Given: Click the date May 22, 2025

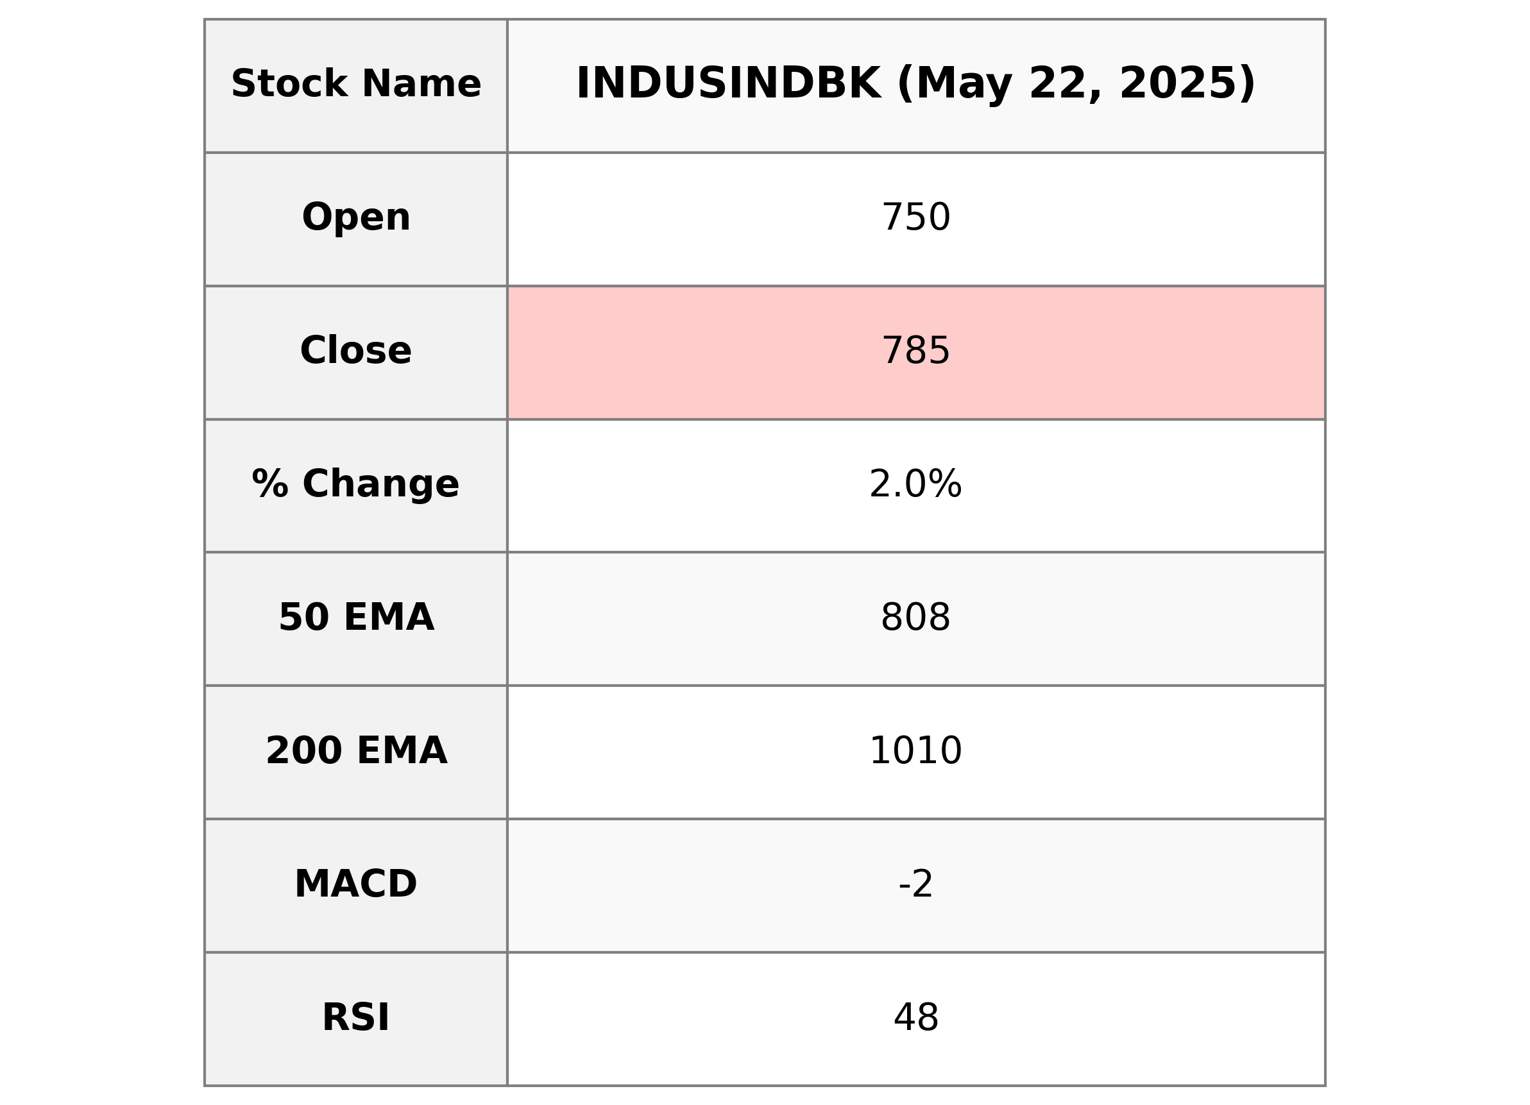Looking at the screenshot, I should click(1076, 85).
